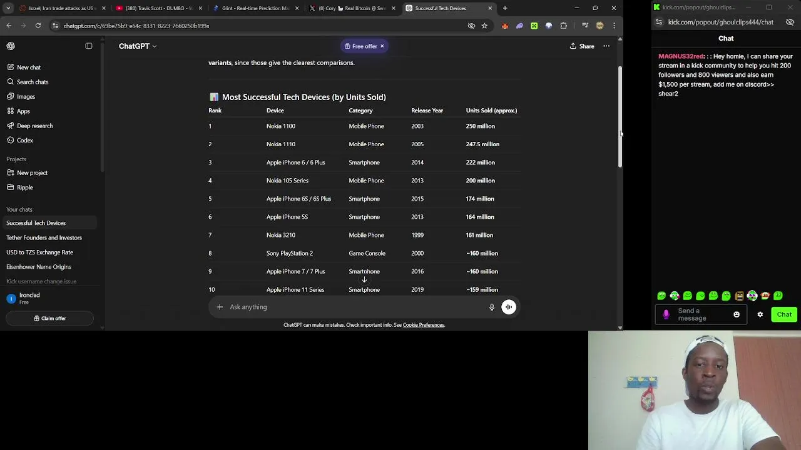Viewport: 801px width, 450px height.
Task: Click the Nokia 1100 device cell
Action: 280,126
